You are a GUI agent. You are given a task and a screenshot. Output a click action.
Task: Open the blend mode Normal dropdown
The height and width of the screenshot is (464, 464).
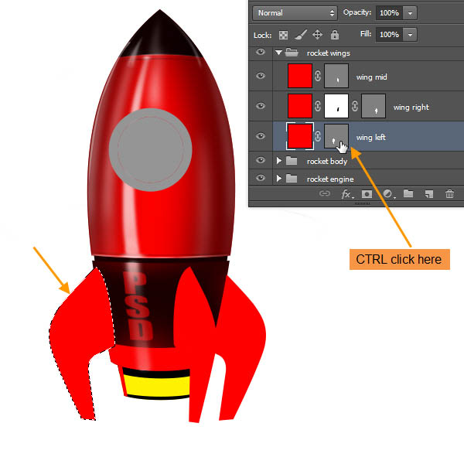point(295,13)
